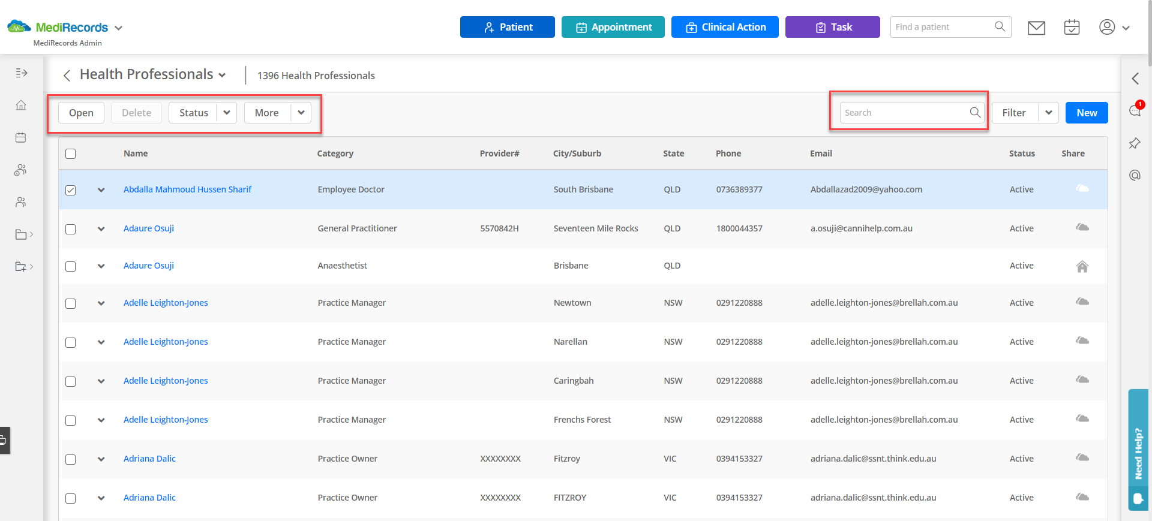Viewport: 1152px width, 521px height.
Task: Check the Adaure Osuji Anaesthetist checkbox
Action: (x=71, y=266)
